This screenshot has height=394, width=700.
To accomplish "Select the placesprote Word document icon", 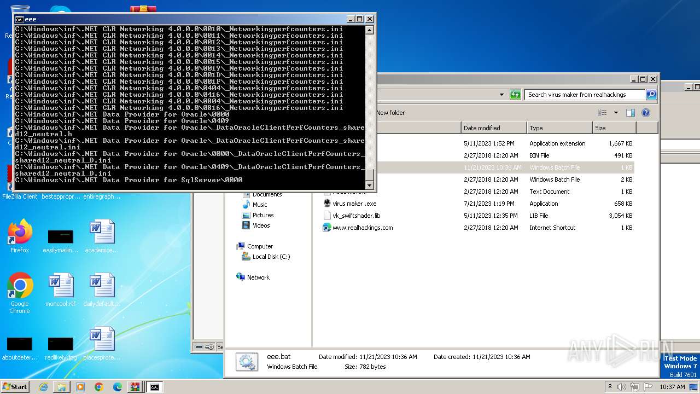I will [102, 344].
